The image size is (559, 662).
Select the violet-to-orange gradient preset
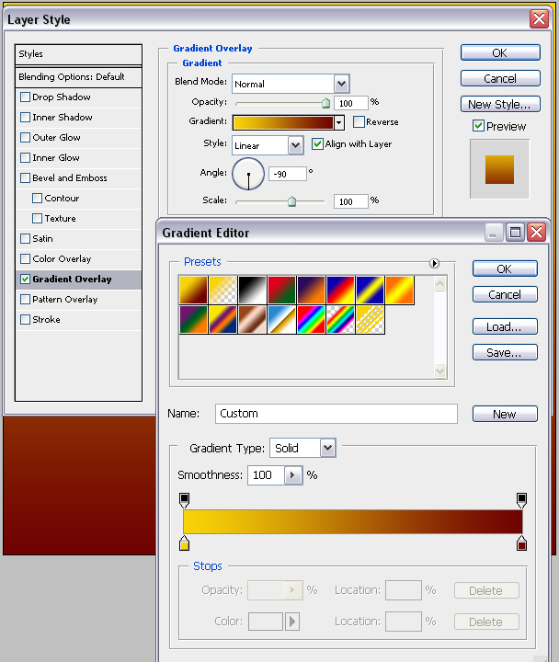[x=311, y=290]
